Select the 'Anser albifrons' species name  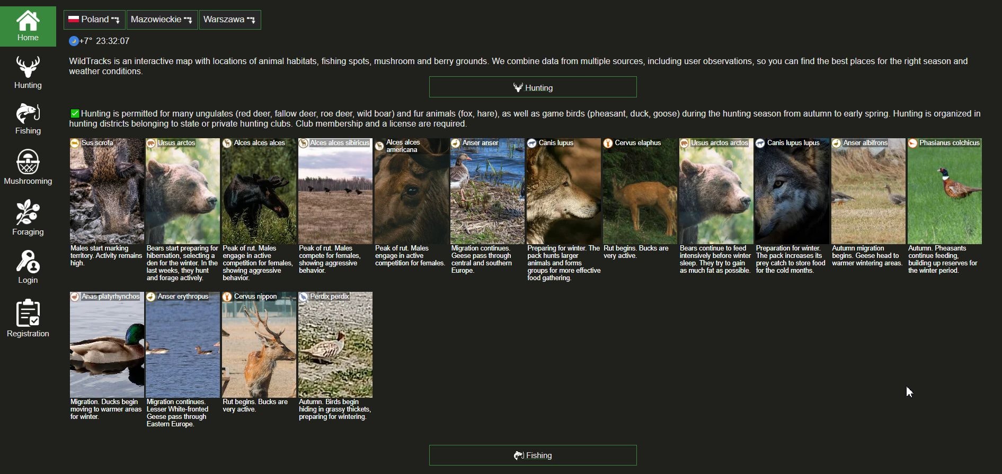tap(865, 143)
